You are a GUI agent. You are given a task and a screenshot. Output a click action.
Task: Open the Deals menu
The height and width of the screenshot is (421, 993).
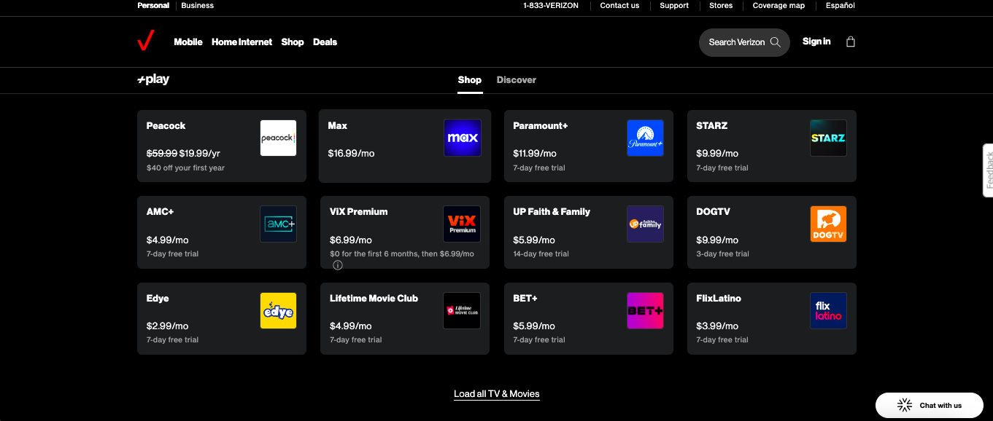325,42
